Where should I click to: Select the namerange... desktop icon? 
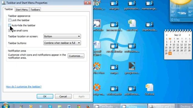(x=150, y=5)
